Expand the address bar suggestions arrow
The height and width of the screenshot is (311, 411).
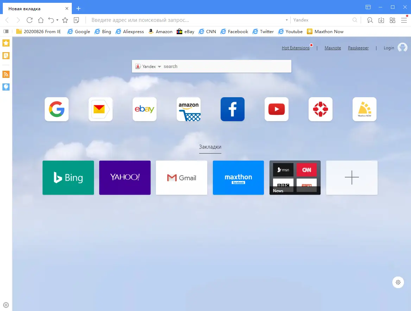[x=286, y=20]
